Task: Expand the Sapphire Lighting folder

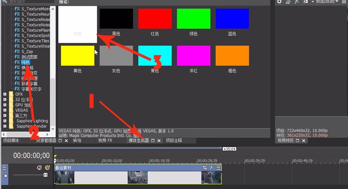Action: click(x=5, y=121)
